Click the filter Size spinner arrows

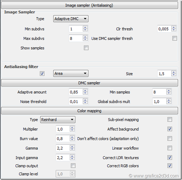pyautogui.click(x=174, y=74)
